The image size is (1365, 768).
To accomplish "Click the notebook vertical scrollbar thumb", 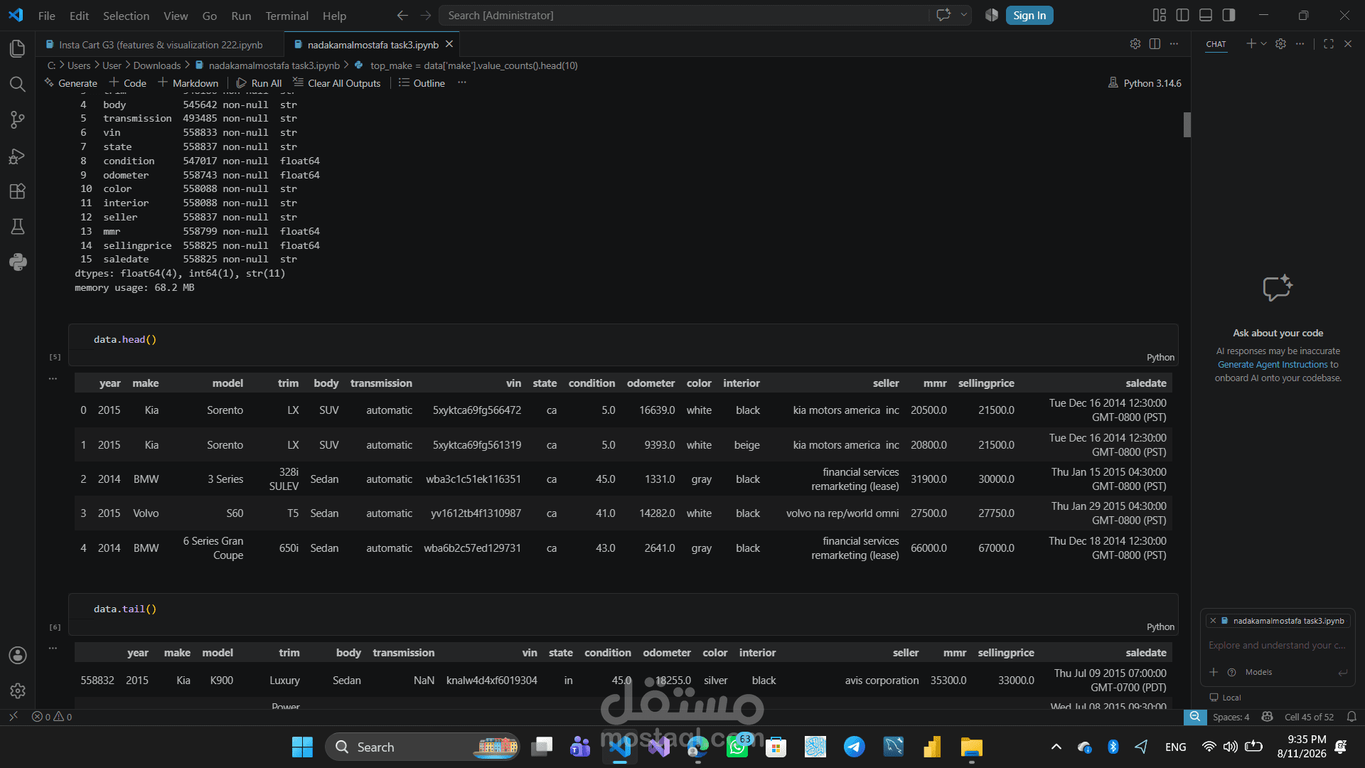I will (x=1187, y=124).
